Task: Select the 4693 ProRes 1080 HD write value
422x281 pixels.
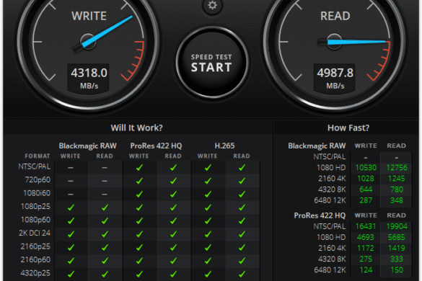Action: click(366, 237)
